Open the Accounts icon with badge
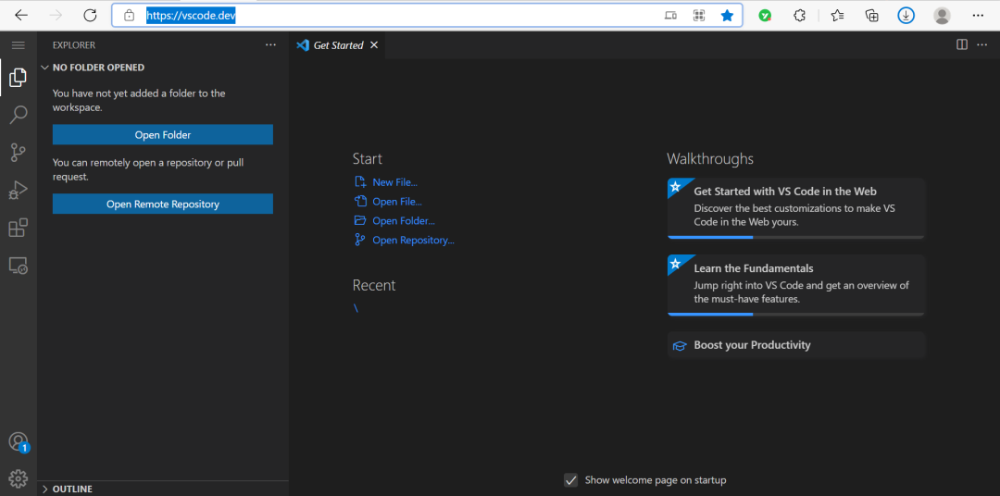The width and height of the screenshot is (1000, 496). [18, 441]
